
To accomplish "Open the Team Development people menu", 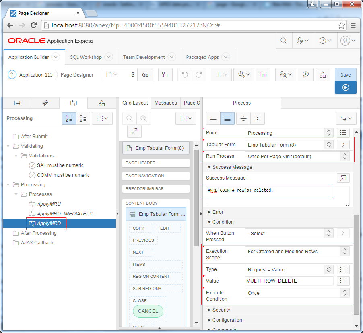I will pos(286,74).
